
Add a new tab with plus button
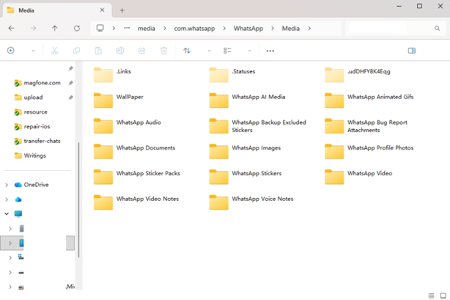click(122, 10)
